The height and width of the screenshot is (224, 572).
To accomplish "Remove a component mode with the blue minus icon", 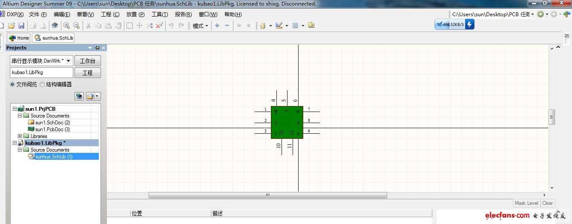I will 227,26.
